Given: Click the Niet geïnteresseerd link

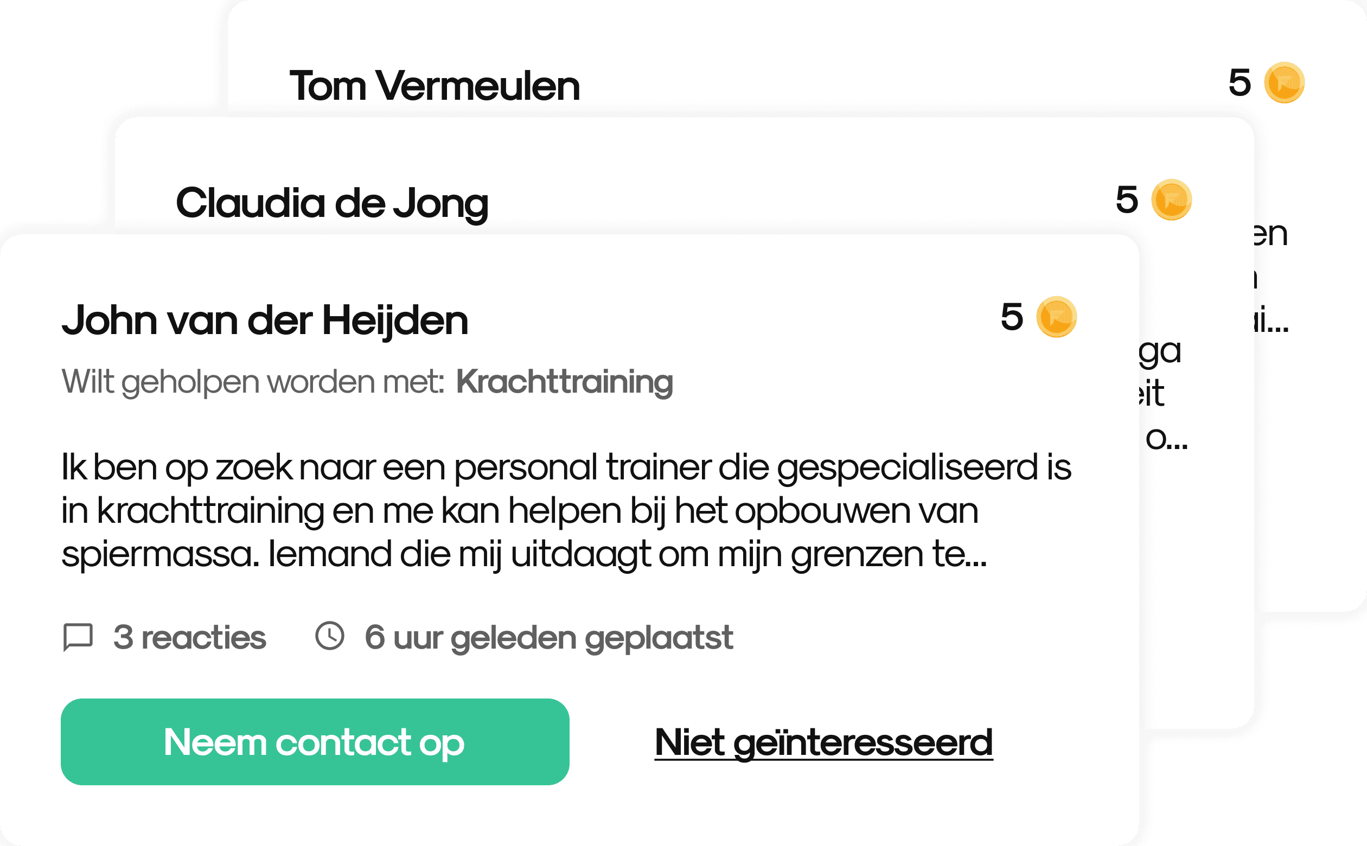Looking at the screenshot, I should pyautogui.click(x=823, y=742).
